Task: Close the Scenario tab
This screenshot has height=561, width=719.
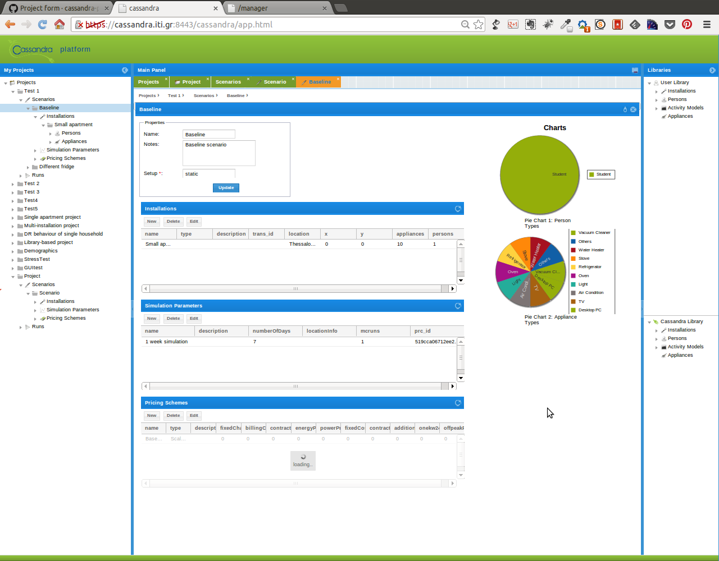Action: [x=293, y=79]
